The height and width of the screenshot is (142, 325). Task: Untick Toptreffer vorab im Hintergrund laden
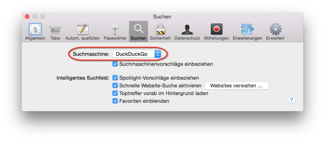(x=115, y=93)
